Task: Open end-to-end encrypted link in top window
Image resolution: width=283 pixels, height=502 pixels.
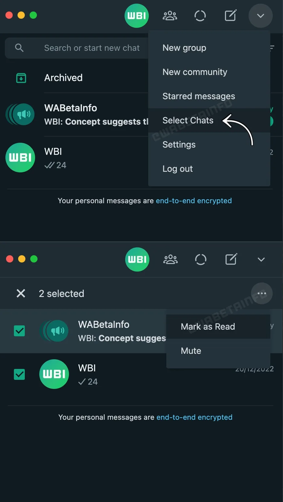Action: pyautogui.click(x=194, y=201)
